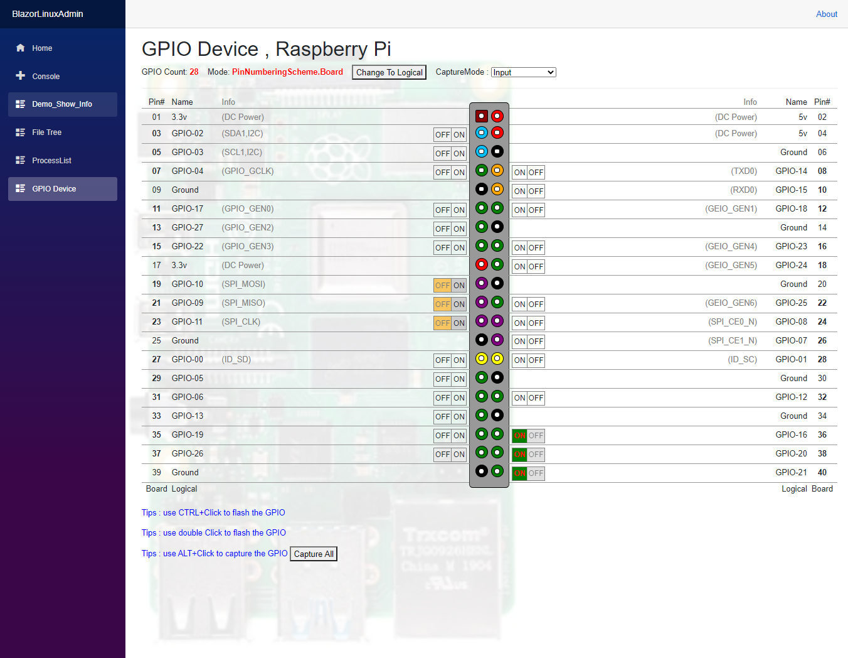Click the yellow GPIO-00 ID_SD pin dot
The image size is (848, 658).
pos(481,359)
